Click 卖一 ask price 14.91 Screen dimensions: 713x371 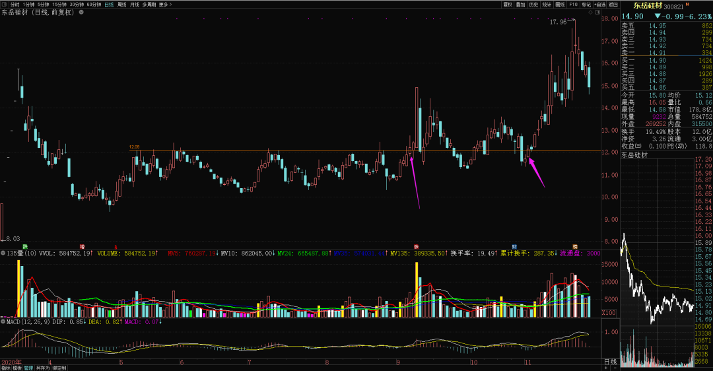click(x=657, y=53)
